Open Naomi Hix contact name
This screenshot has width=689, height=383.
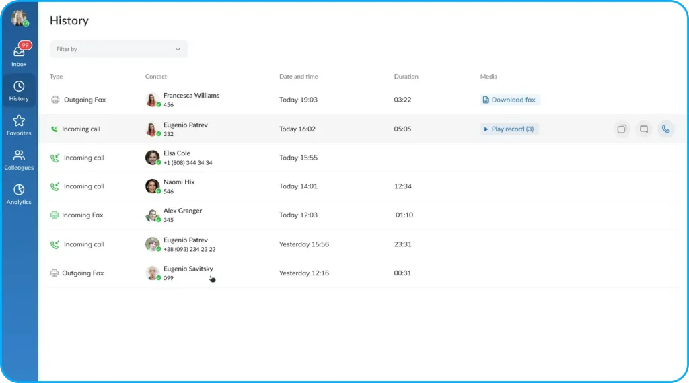179,182
